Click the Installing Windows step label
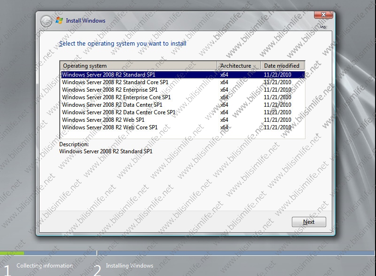The width and height of the screenshot is (376, 276). tap(130, 266)
